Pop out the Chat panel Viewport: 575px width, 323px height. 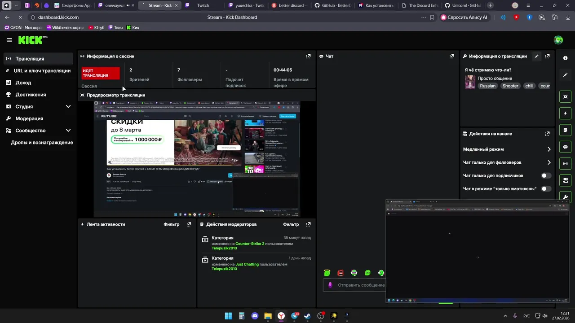pos(452,56)
